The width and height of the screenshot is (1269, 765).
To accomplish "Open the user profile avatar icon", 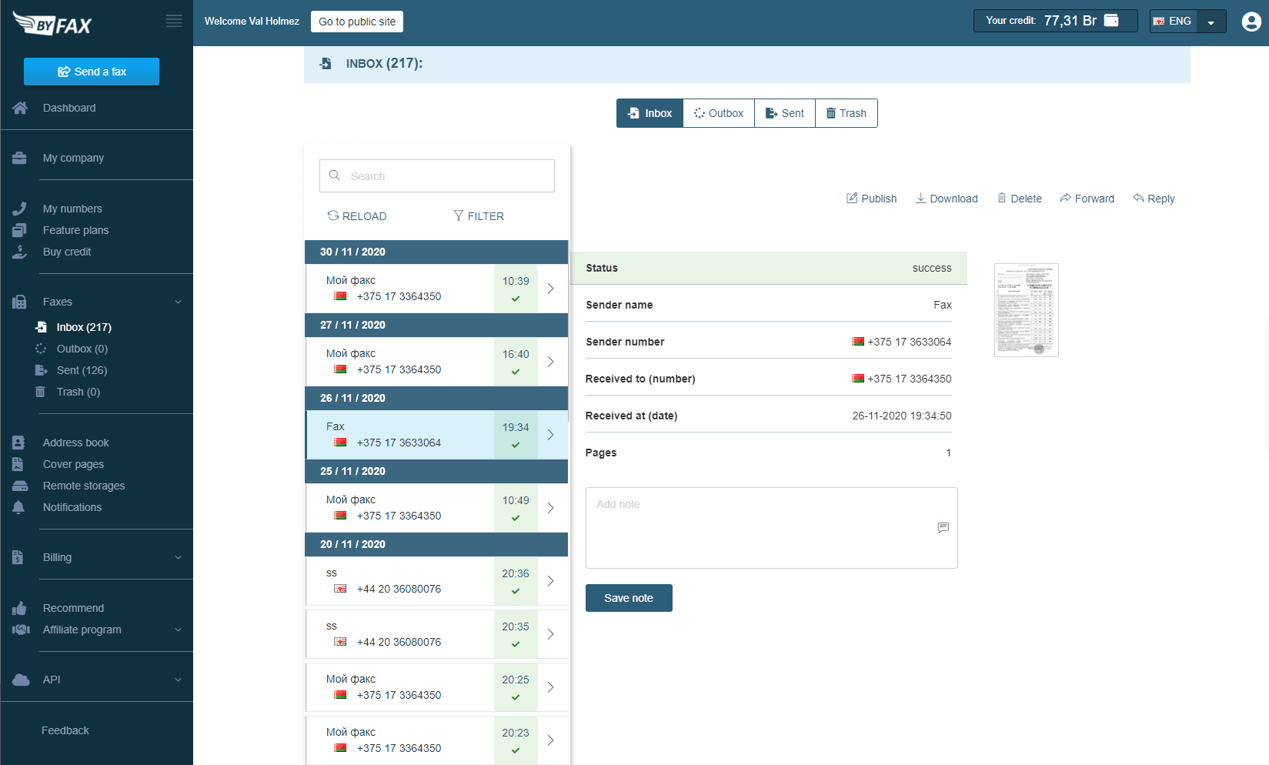I will tap(1251, 22).
